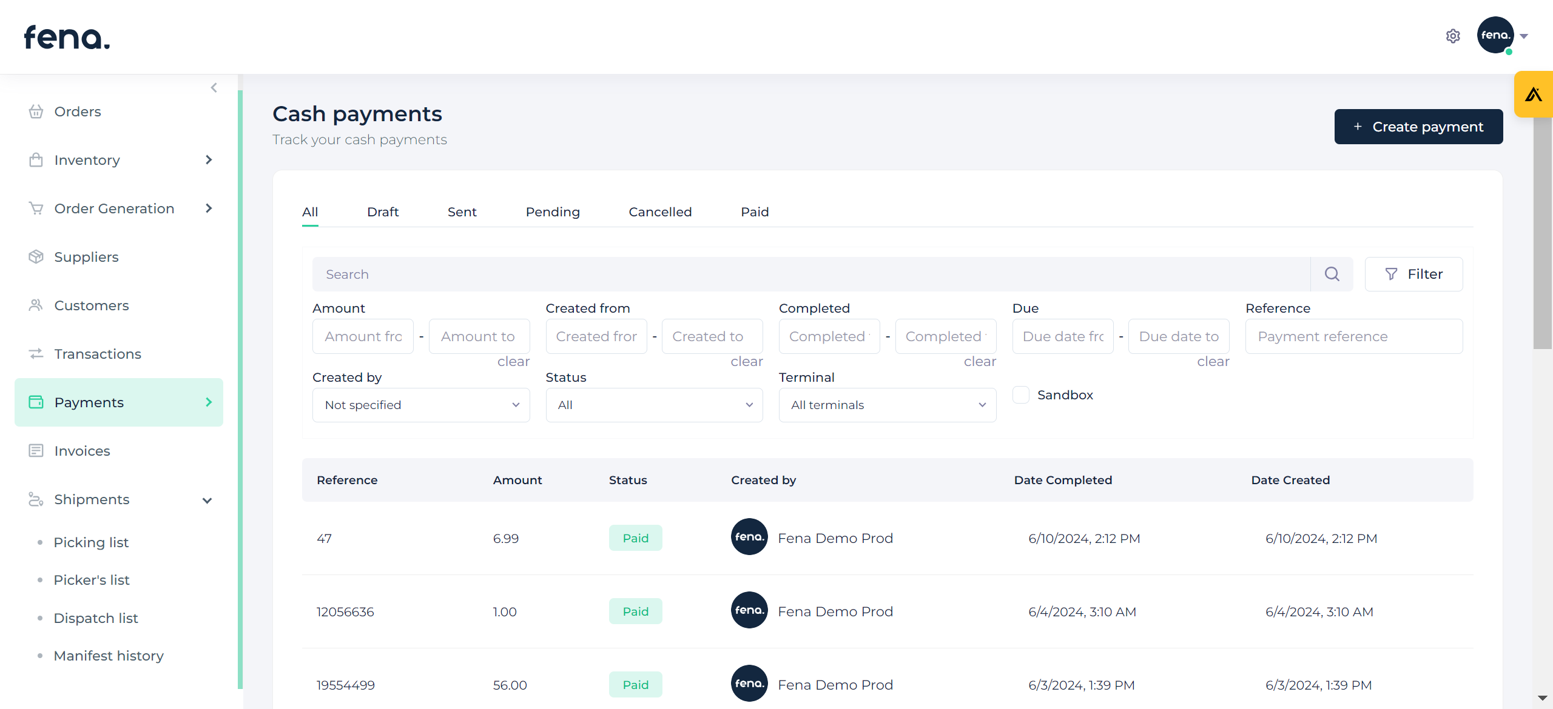This screenshot has width=1553, height=709.
Task: Click the Suppliers box icon
Action: (x=36, y=257)
